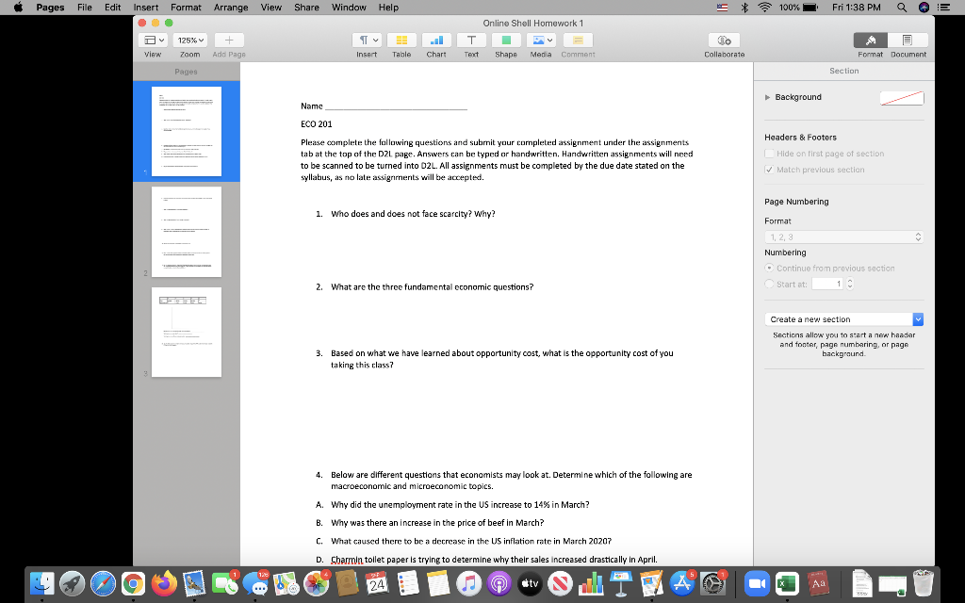The height and width of the screenshot is (603, 965).
Task: Open the Share menu
Action: [x=306, y=7]
